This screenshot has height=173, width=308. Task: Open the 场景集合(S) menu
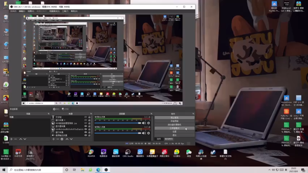(54, 11)
